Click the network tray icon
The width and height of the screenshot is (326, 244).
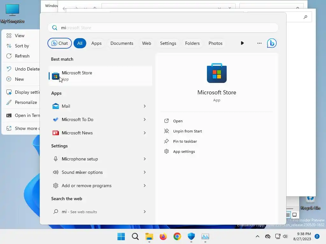click(x=278, y=236)
